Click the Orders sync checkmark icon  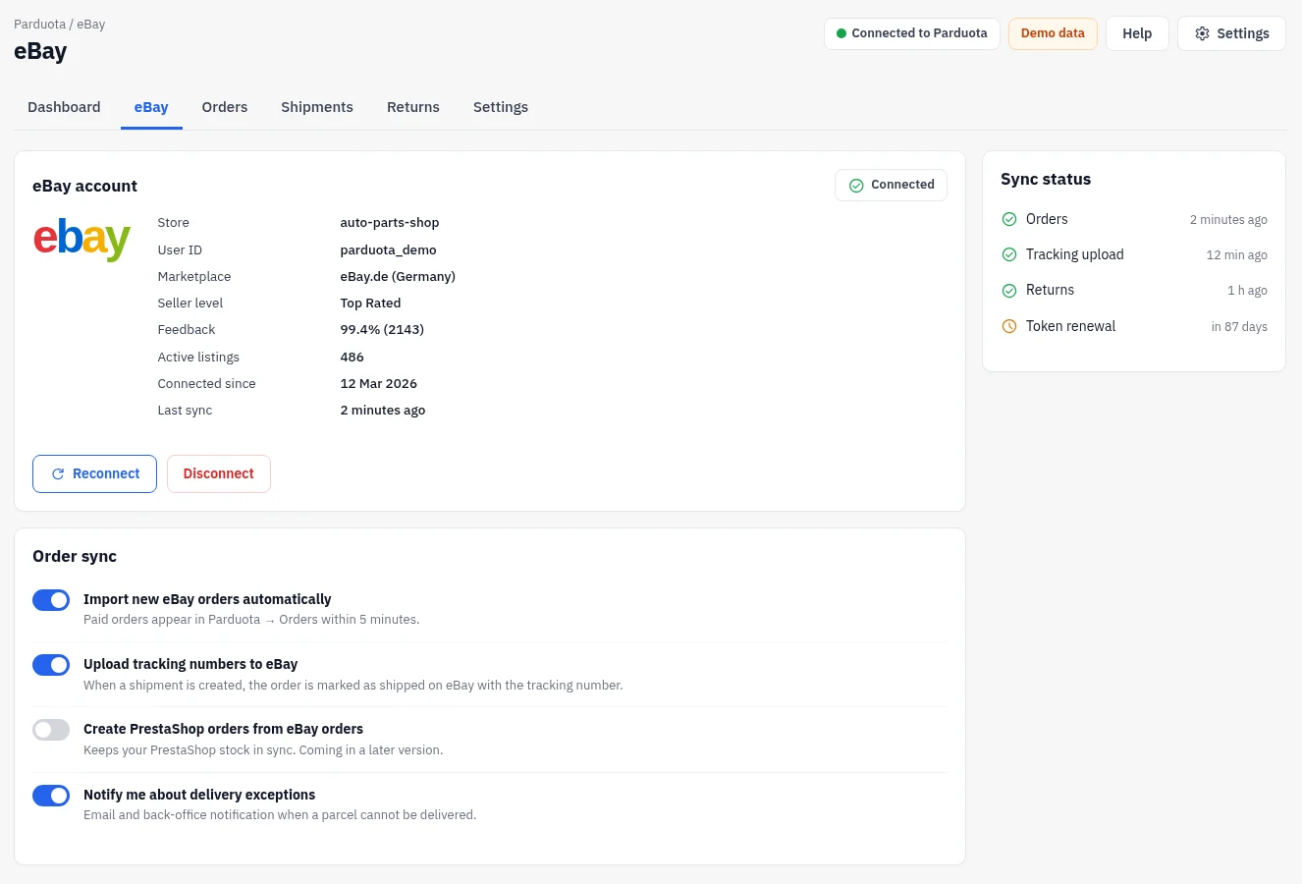click(x=1009, y=219)
